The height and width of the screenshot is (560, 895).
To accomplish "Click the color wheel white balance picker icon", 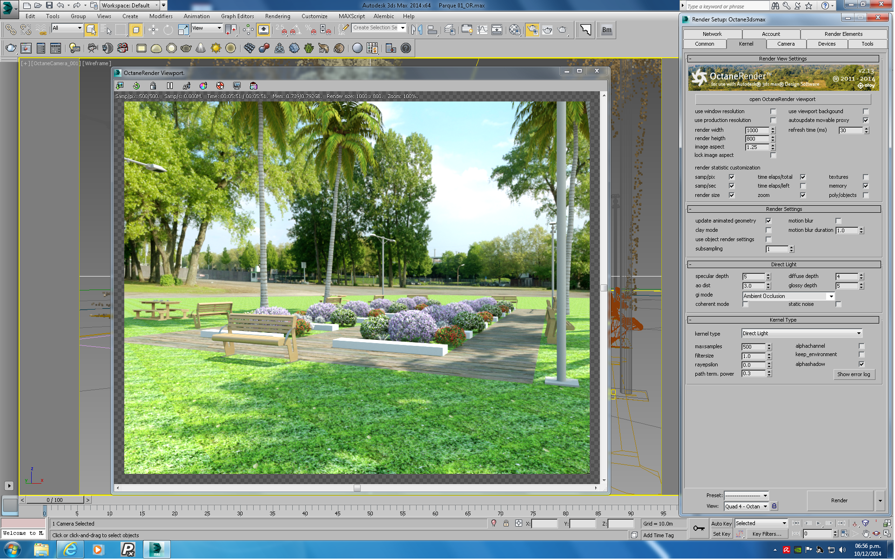I will pos(203,86).
